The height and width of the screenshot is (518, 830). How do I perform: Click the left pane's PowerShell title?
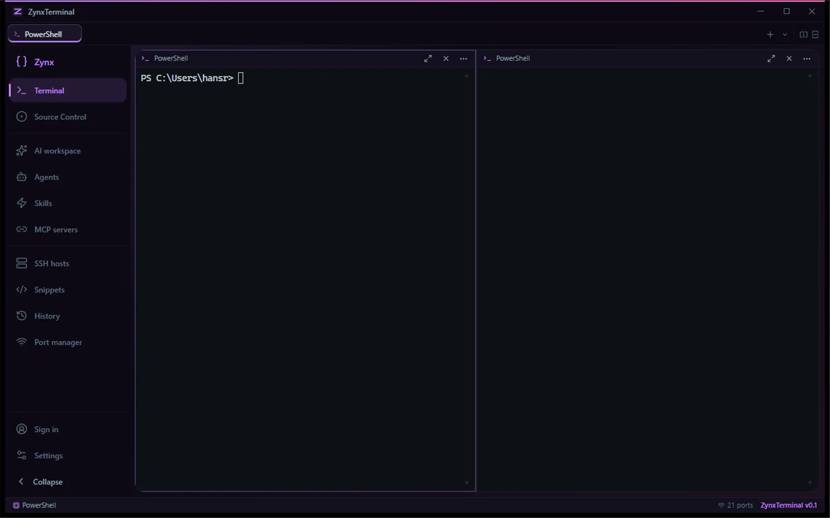171,58
